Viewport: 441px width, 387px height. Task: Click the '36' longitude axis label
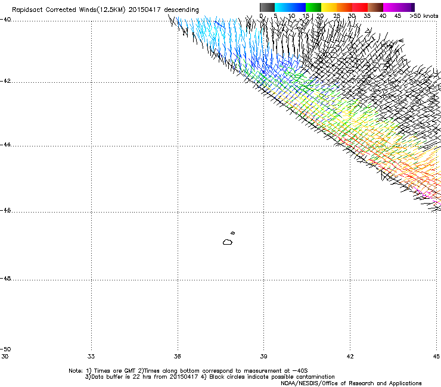click(177, 357)
